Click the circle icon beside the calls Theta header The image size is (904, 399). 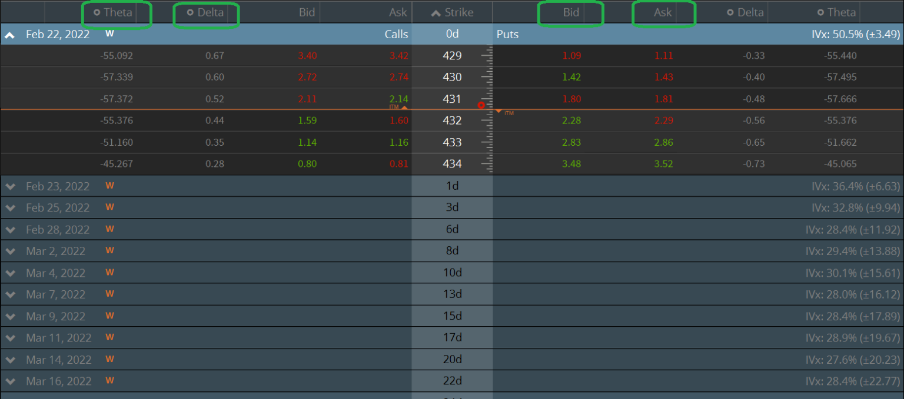[x=97, y=12]
